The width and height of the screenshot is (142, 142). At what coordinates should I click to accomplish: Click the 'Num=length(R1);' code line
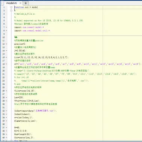click(x=23, y=134)
